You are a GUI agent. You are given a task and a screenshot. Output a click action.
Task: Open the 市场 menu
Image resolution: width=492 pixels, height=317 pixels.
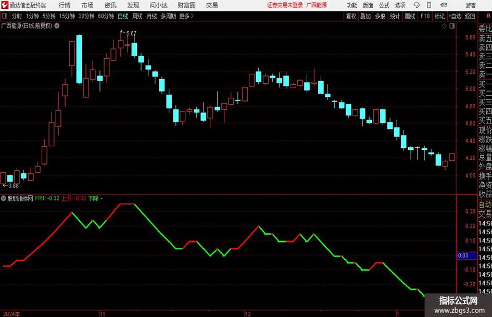(87, 5)
